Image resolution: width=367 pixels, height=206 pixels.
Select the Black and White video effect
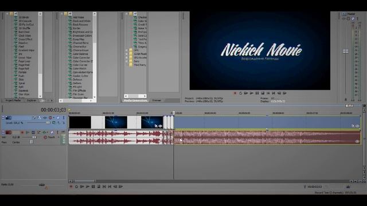pos(81,21)
